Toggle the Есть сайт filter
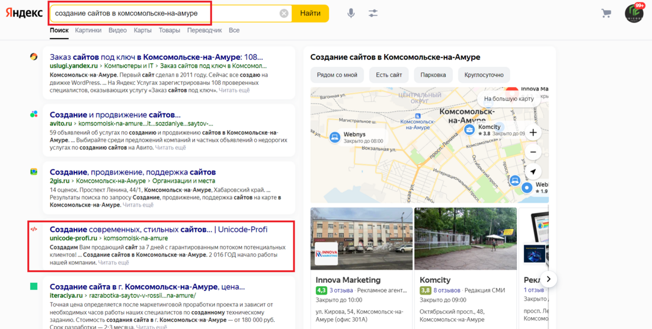 click(389, 75)
